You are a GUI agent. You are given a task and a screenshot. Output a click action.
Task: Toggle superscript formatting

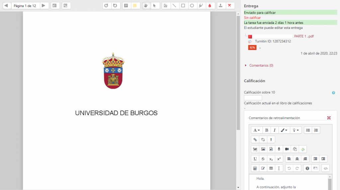click(x=279, y=159)
